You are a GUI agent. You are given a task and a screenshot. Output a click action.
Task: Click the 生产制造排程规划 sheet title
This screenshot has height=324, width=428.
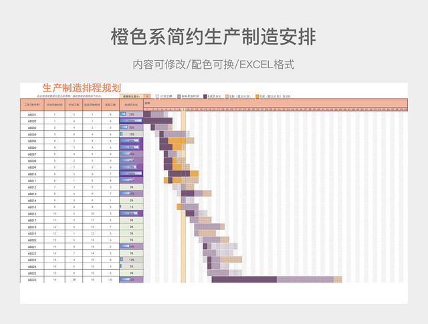point(82,88)
